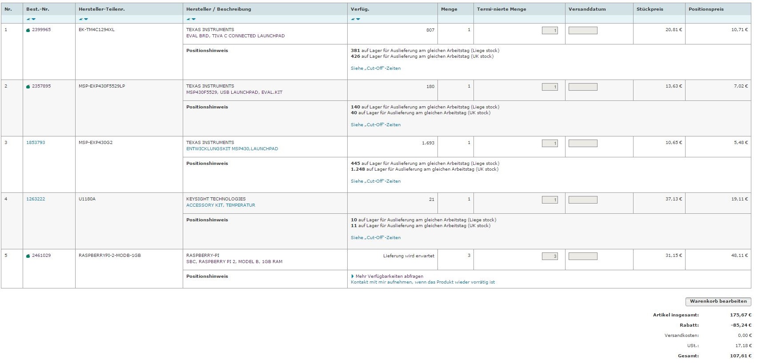This screenshot has height=364, width=762.
Task: Click Versandkosten value 0,00 €
Action: tap(745, 336)
